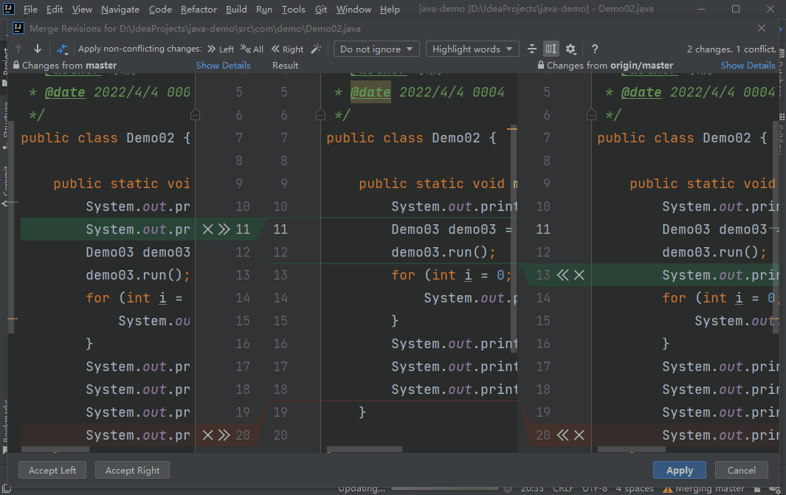Open merge dialog help question mark

point(594,49)
